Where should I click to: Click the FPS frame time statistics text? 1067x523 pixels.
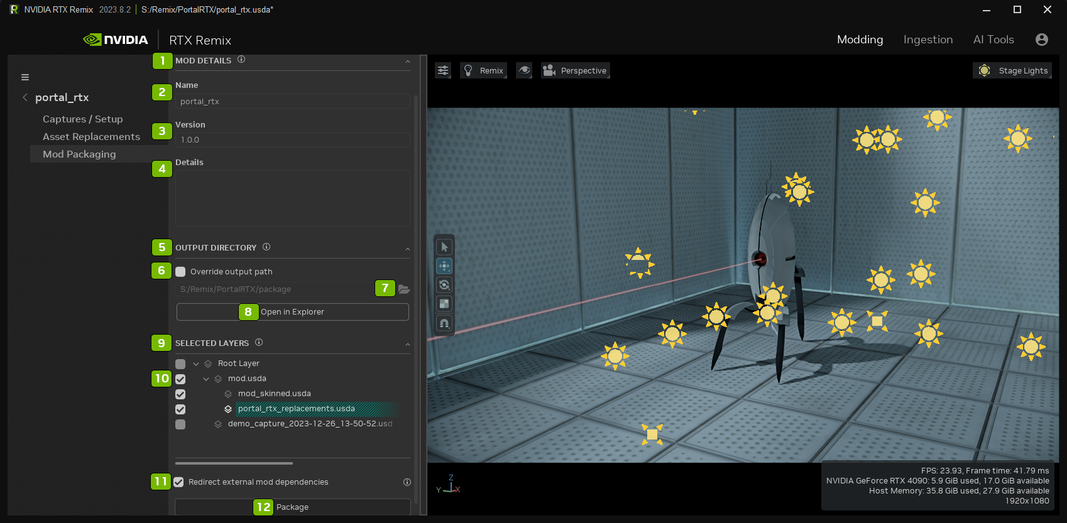(985, 471)
